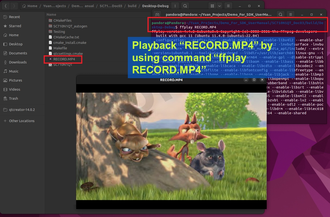Click the RECORD.MP4 player title bar
Viewport: 330px width, 217px height.
171,80
